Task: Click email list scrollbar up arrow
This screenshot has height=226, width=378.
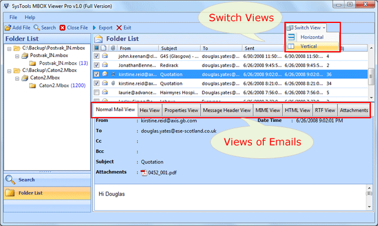Action: 372,48
